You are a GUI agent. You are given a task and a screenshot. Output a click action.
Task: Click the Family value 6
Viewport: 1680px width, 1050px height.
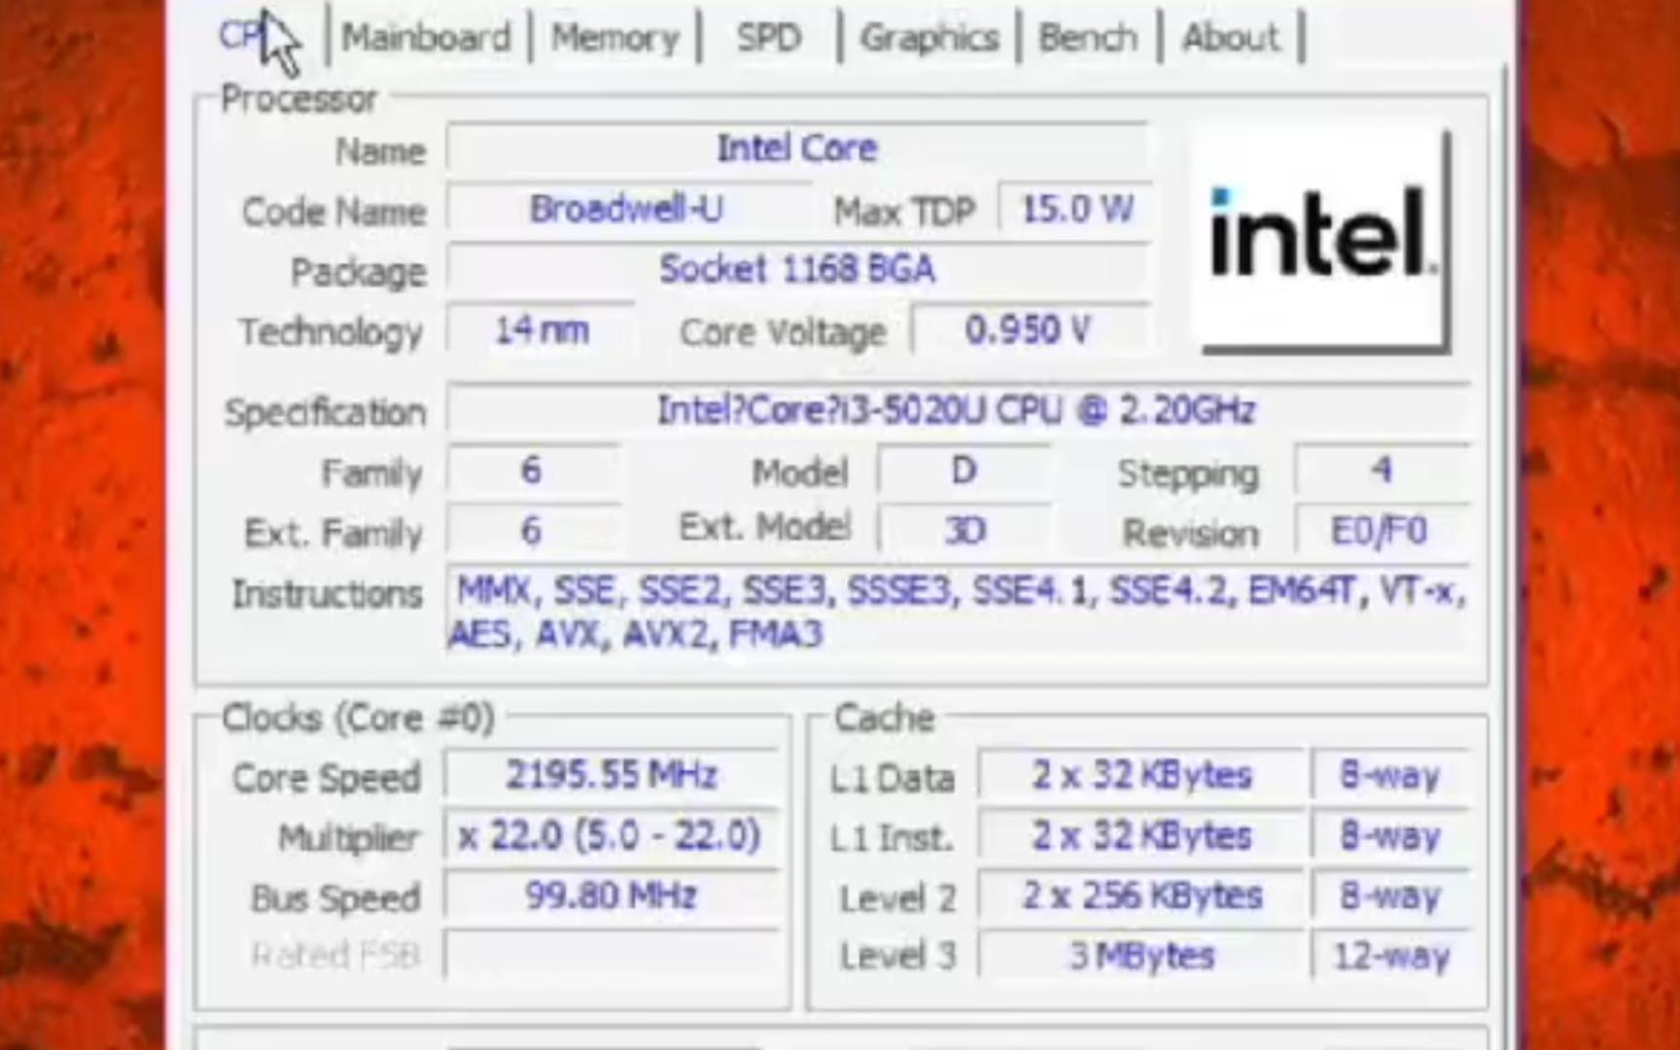pyautogui.click(x=532, y=471)
